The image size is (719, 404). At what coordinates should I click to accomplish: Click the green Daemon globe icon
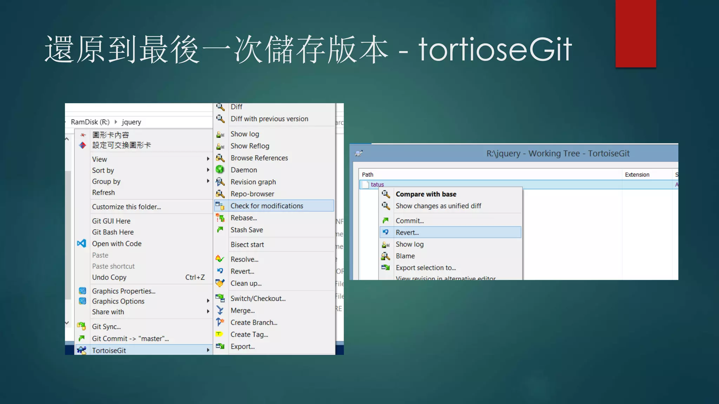220,170
